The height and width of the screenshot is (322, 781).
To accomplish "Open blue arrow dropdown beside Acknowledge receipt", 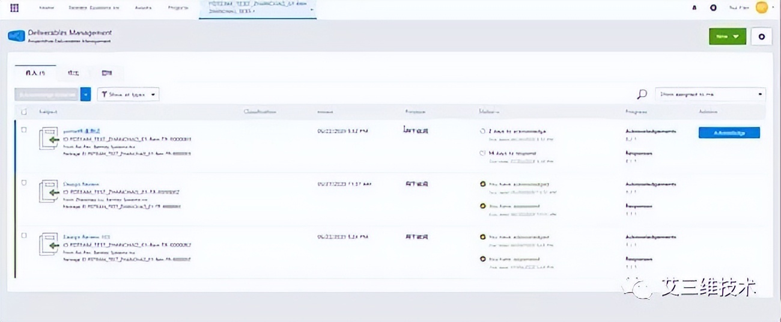I will (x=85, y=94).
